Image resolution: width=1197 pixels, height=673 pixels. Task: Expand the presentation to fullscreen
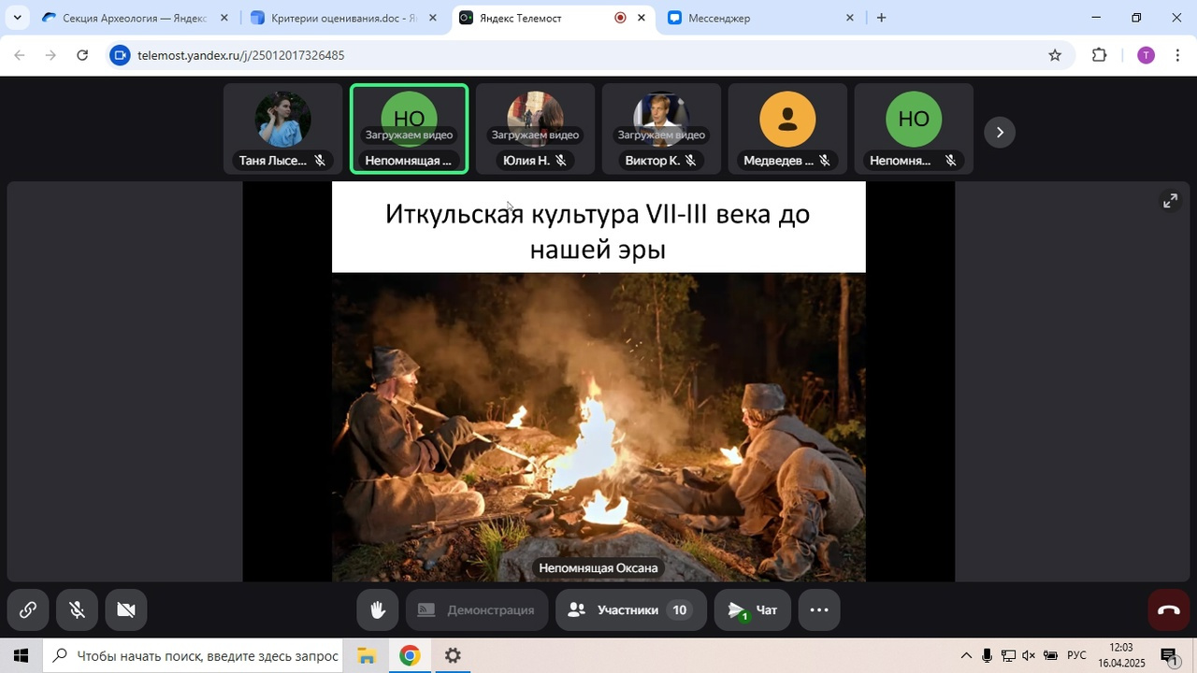[1170, 201]
